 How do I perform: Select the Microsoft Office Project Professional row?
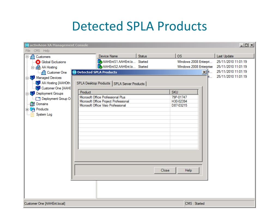point(138,101)
